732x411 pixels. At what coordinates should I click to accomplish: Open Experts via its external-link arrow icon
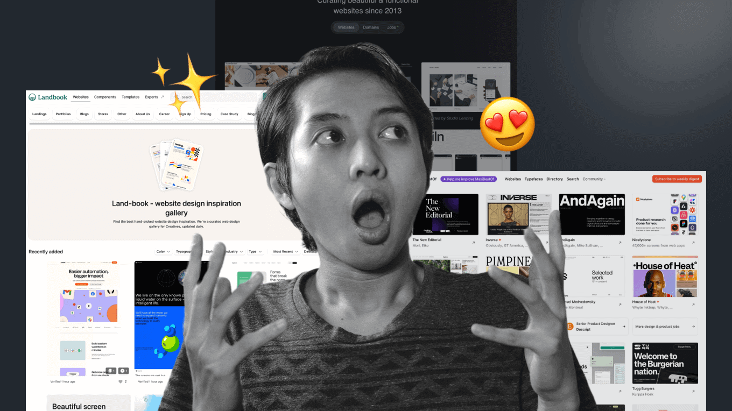point(163,97)
